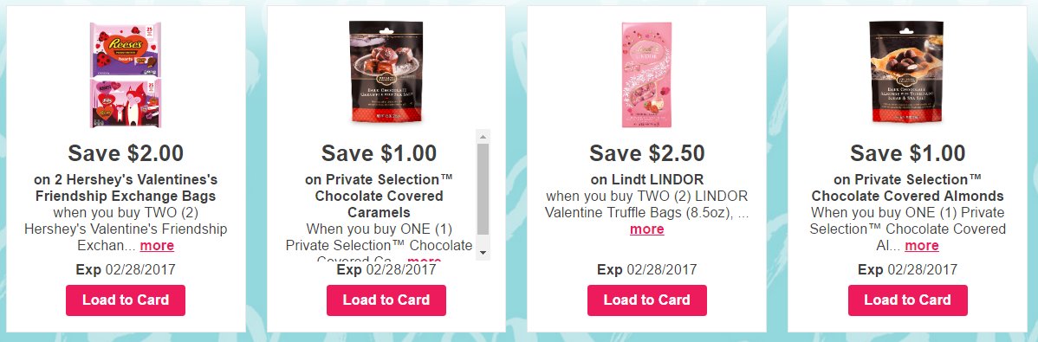Click the Chocolate Covered Almonds product image
Image resolution: width=1038 pixels, height=342 pixels.
(x=907, y=72)
